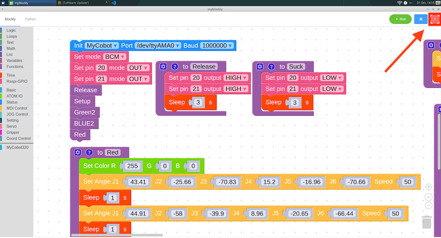Click the Speed 50 field in first Set Angle
The height and width of the screenshot is (238, 441).
(x=407, y=182)
